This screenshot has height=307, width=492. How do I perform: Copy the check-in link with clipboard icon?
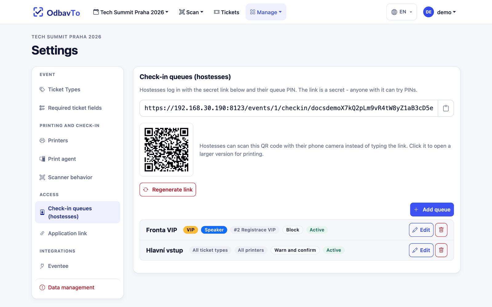tap(446, 108)
